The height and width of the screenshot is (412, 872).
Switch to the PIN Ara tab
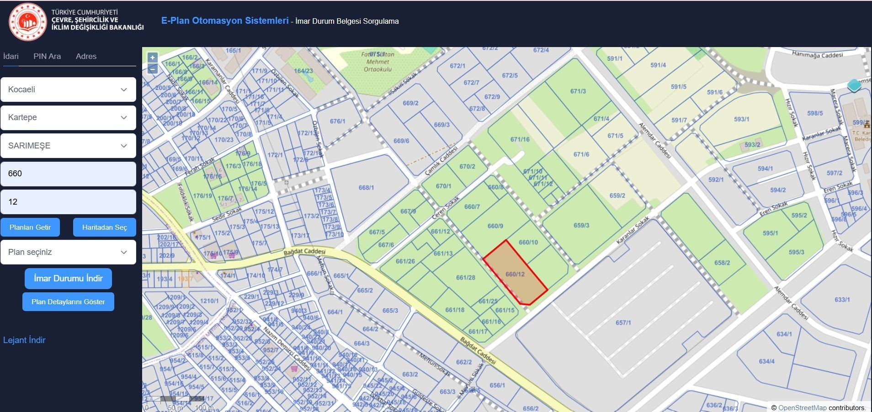point(47,56)
